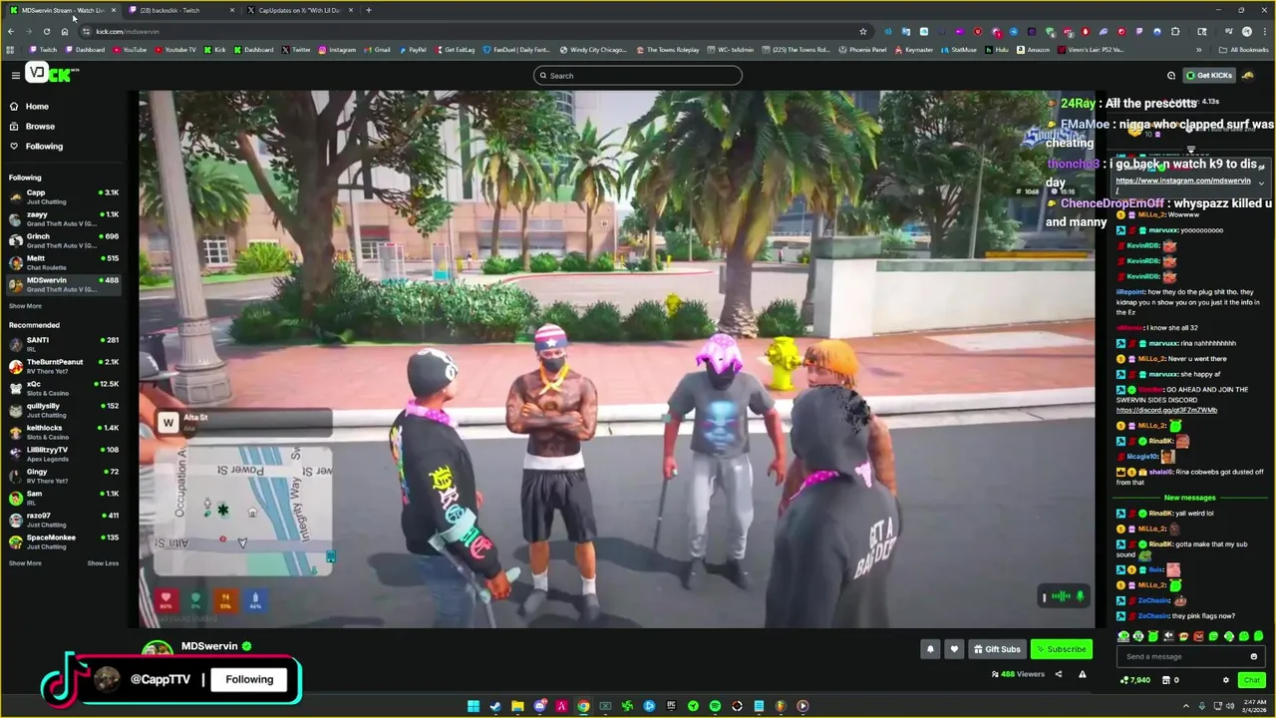Open the user avatar menu in header
Image resolution: width=1276 pixels, height=718 pixels.
(x=1248, y=75)
